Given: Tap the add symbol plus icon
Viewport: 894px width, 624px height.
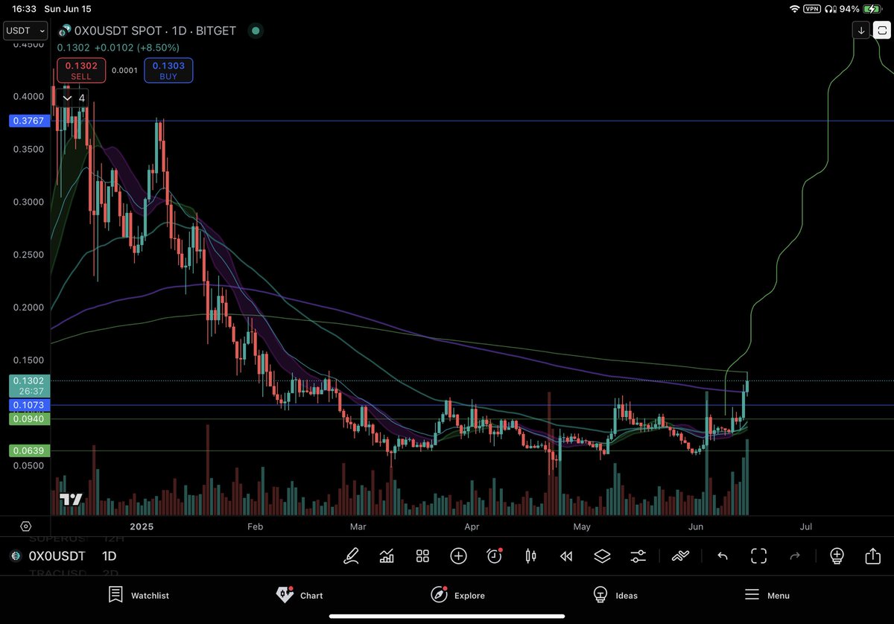Looking at the screenshot, I should (458, 555).
